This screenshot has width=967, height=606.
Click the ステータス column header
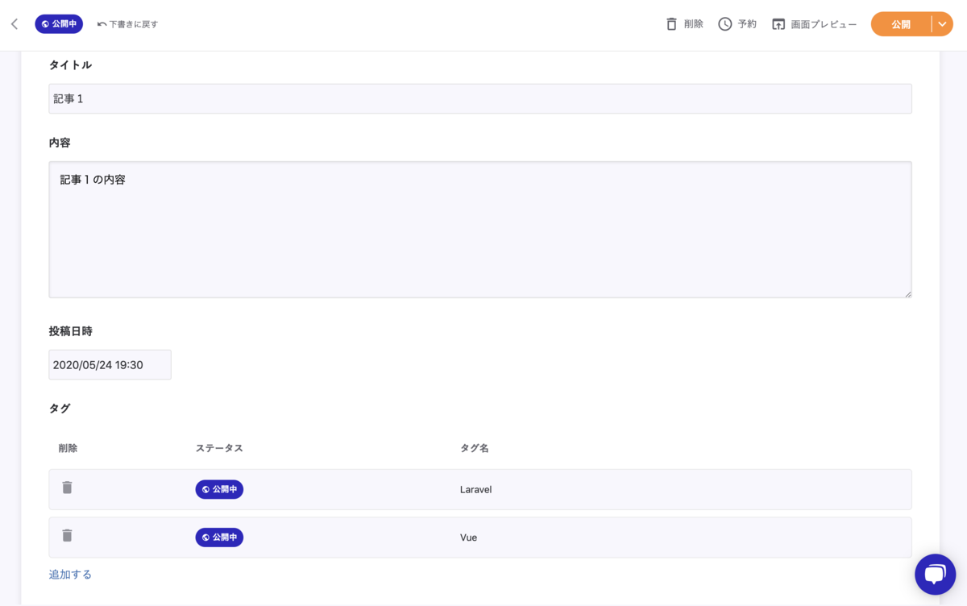click(219, 448)
